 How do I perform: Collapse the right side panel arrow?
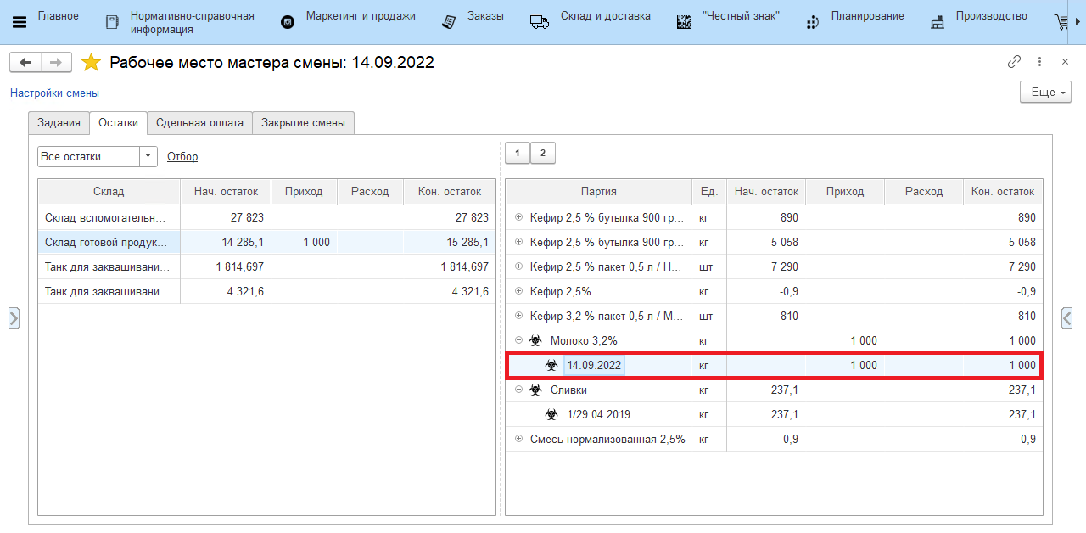coord(1066,318)
